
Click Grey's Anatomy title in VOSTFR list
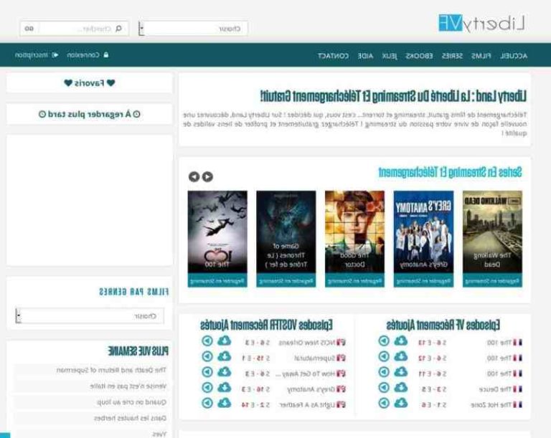(311, 389)
